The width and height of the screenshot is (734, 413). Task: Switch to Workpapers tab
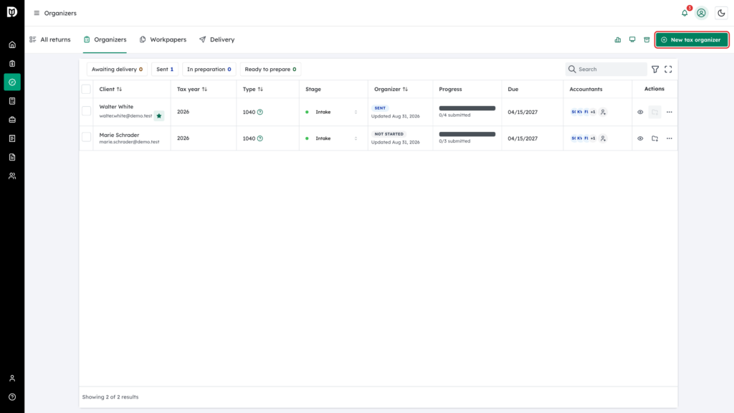(163, 40)
